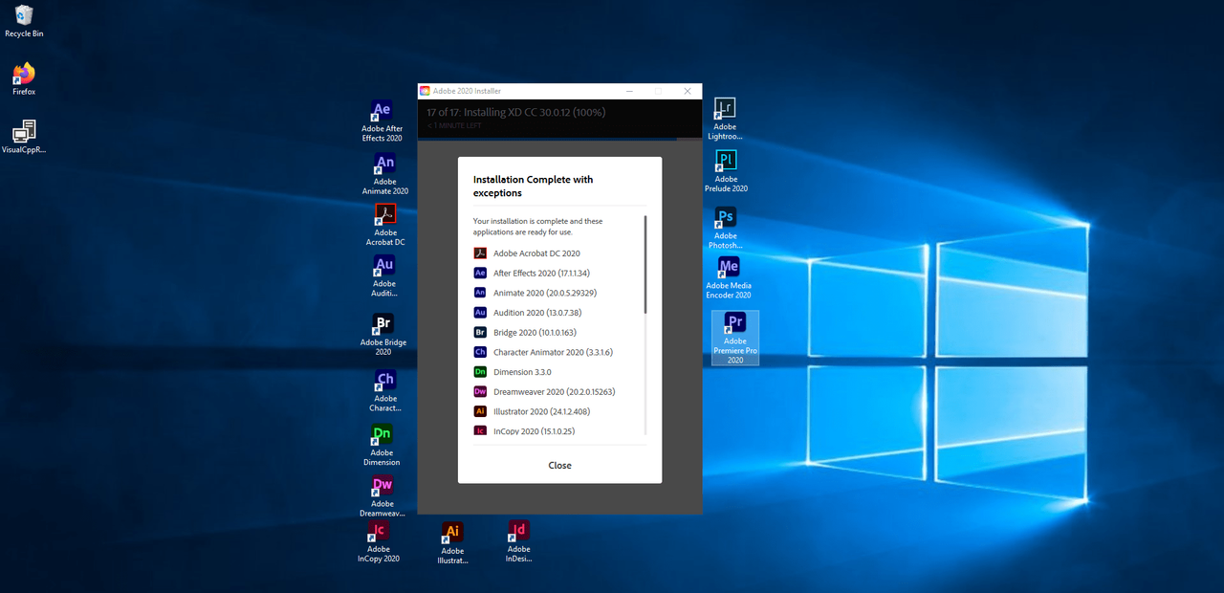Viewport: 1224px width, 593px height.
Task: Minimize the Adobe 2020 Installer window
Action: click(629, 91)
